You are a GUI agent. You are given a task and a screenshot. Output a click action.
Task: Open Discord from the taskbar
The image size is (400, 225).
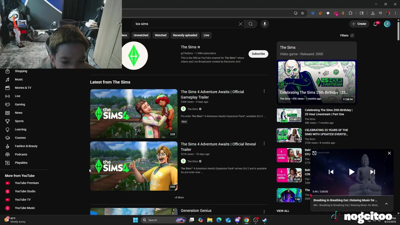tap(237, 220)
